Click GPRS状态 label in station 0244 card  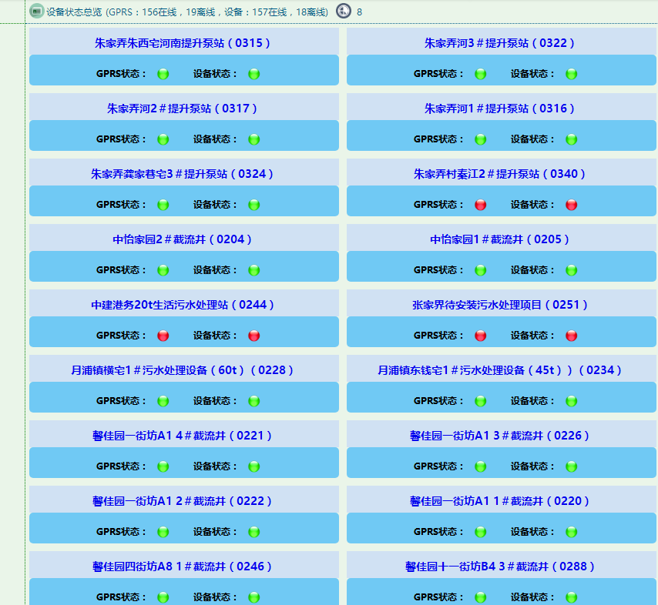[x=121, y=336]
